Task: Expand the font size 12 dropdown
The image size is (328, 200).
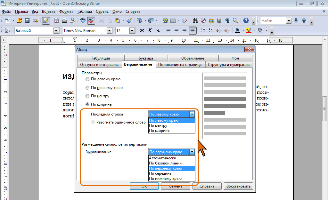Action: point(132,31)
